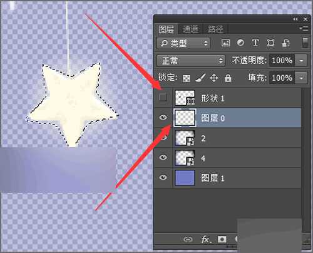The image size is (313, 253).
Task: Click the pixel layer filter icon
Action: [225, 43]
